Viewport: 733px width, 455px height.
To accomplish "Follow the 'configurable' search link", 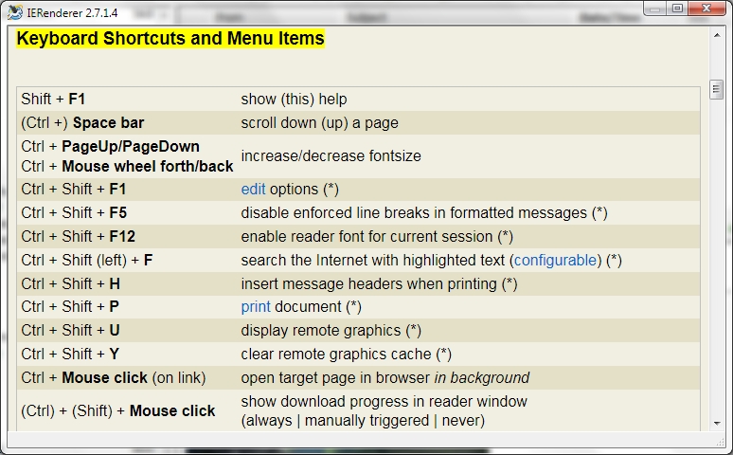I will pos(555,260).
